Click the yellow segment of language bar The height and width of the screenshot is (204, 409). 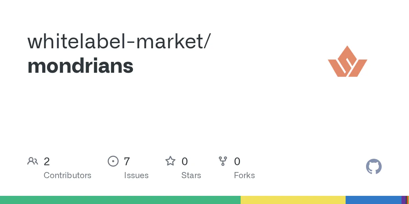point(293,200)
